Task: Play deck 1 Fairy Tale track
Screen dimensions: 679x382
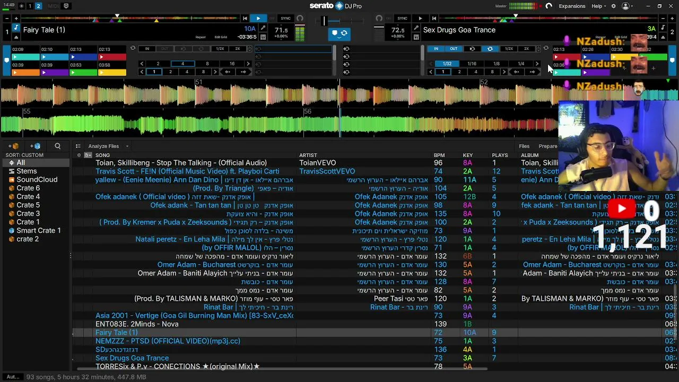Action: [258, 19]
